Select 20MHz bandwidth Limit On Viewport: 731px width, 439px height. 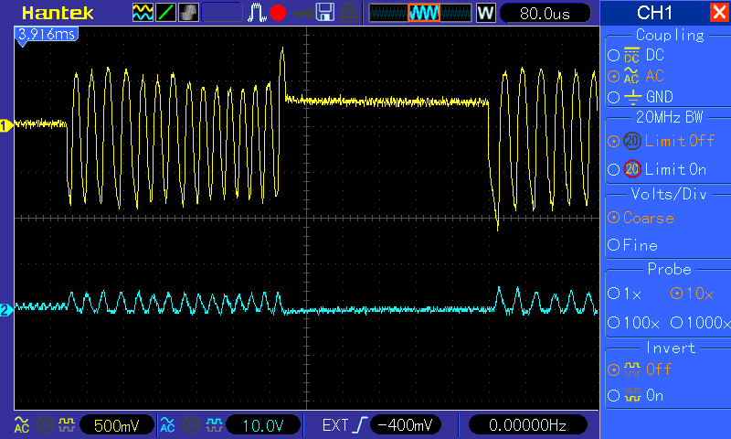pos(613,169)
